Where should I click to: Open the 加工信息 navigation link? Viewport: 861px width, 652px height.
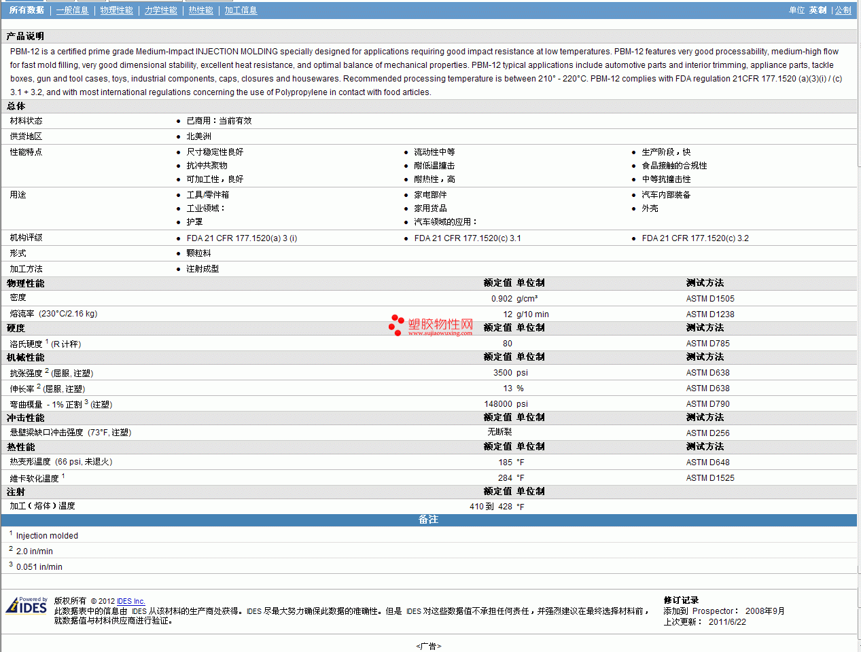[x=241, y=10]
